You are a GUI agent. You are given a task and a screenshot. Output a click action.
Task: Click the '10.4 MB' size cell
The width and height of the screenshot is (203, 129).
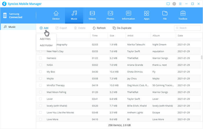click(x=114, y=72)
